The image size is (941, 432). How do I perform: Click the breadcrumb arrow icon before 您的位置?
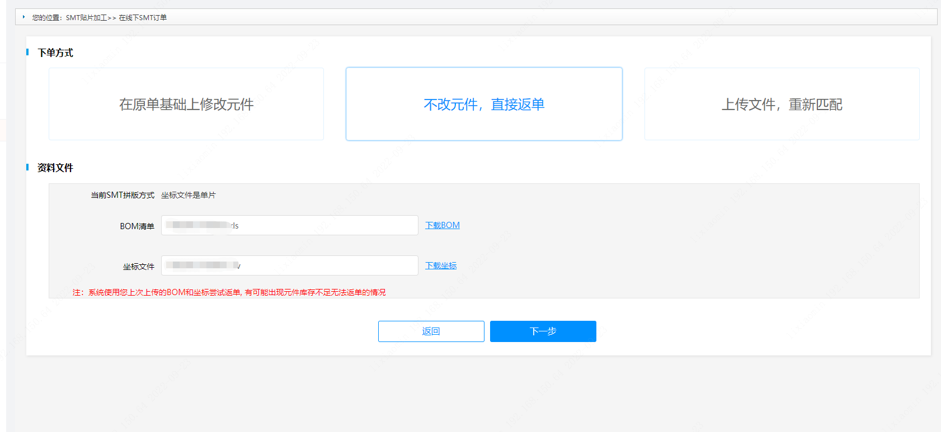point(23,17)
